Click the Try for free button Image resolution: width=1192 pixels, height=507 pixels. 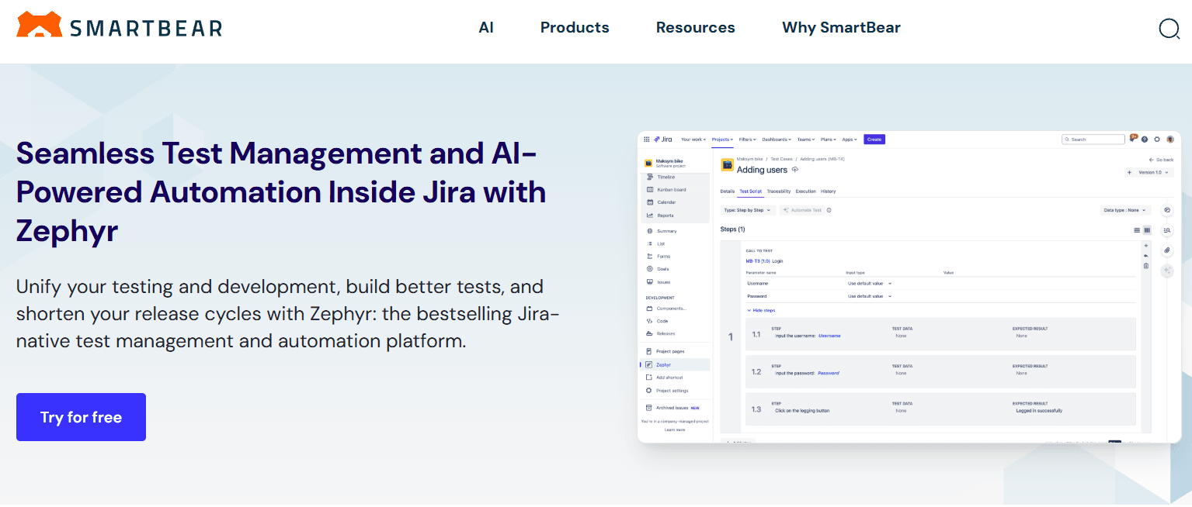tap(81, 417)
